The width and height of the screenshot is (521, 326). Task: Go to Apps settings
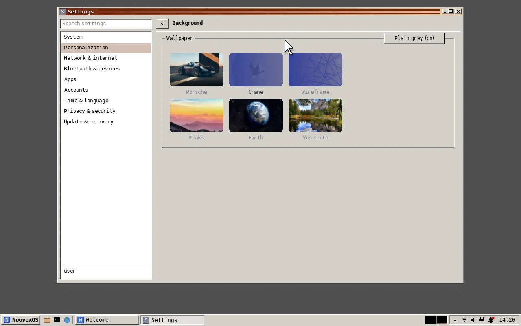pyautogui.click(x=106, y=79)
